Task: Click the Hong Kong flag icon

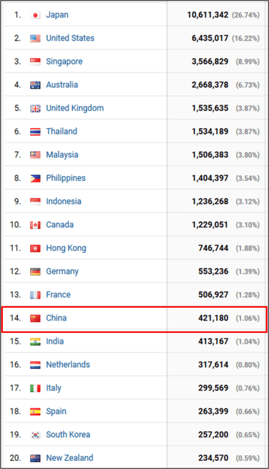Action: [x=35, y=248]
